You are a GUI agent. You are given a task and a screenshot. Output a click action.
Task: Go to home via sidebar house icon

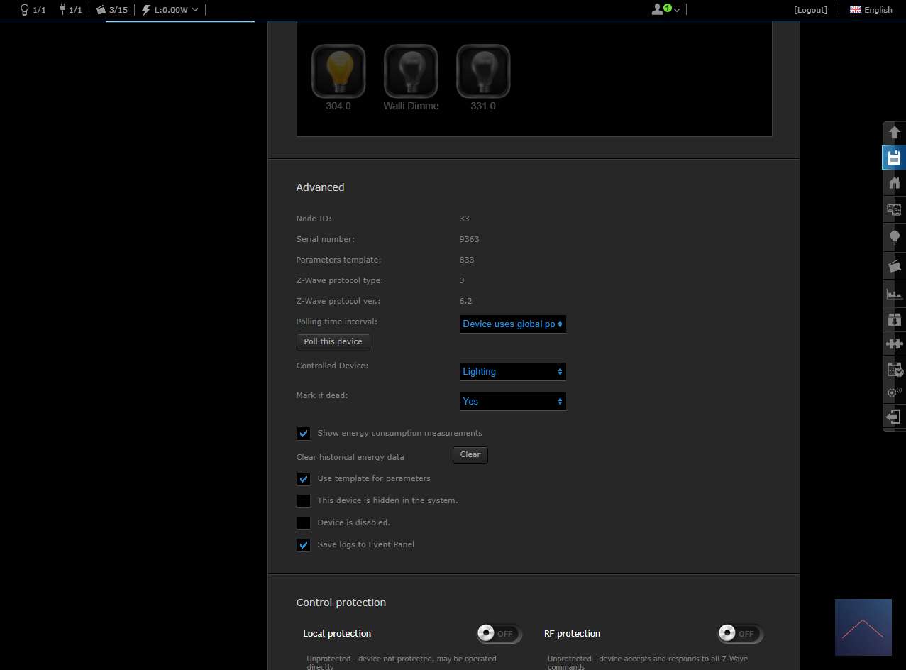click(894, 183)
